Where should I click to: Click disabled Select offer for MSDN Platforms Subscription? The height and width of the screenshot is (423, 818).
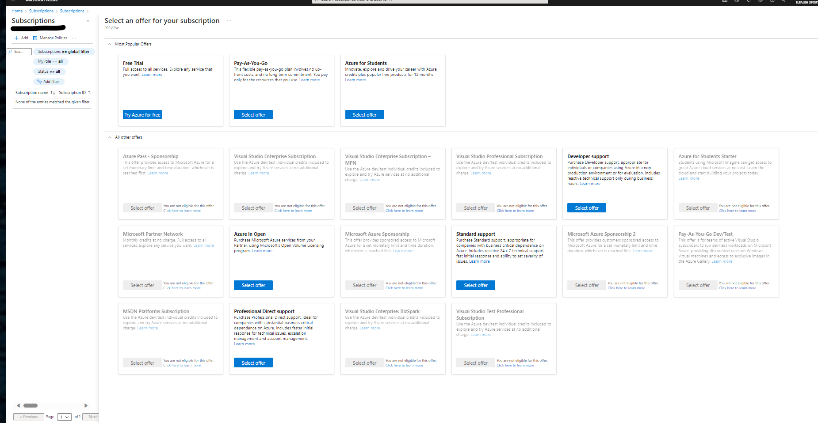pyautogui.click(x=142, y=363)
